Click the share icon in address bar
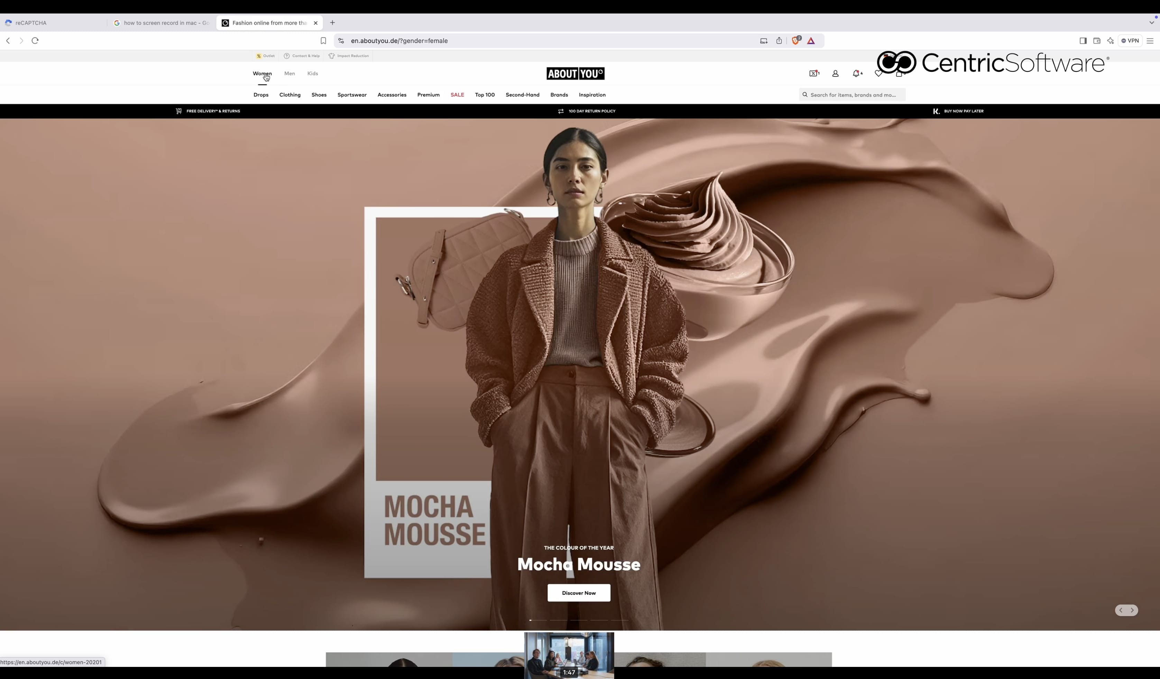1160x679 pixels. click(x=779, y=41)
